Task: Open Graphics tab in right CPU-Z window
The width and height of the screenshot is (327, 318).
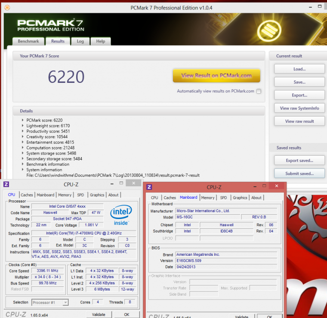Action: (240, 197)
